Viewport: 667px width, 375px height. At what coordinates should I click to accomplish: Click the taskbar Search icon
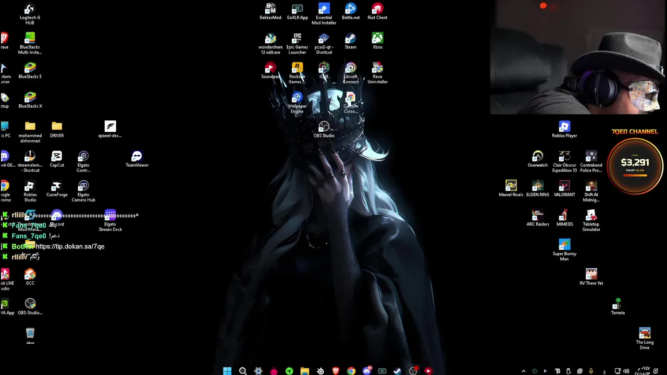[243, 371]
